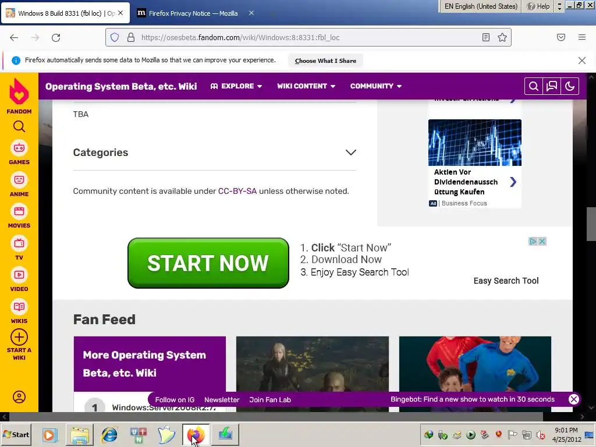
Task: Click the language bar Help button
Action: pyautogui.click(x=538, y=6)
